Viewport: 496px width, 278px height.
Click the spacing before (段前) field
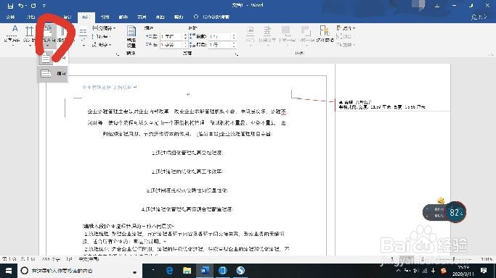click(220, 37)
